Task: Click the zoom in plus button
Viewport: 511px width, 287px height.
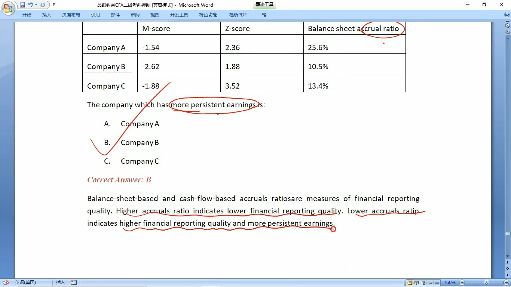Action: 506,283
